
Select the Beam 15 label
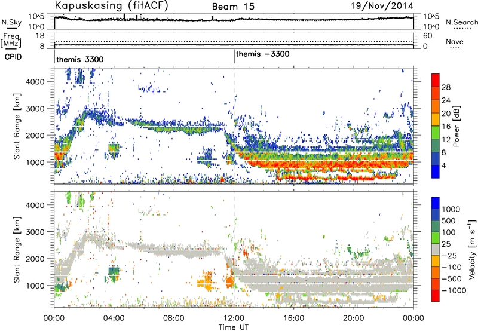233,7
